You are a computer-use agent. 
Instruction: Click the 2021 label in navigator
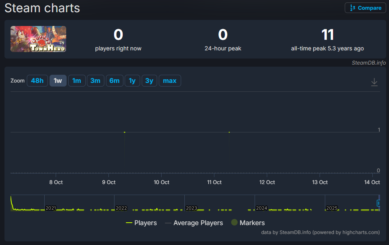pos(51,208)
